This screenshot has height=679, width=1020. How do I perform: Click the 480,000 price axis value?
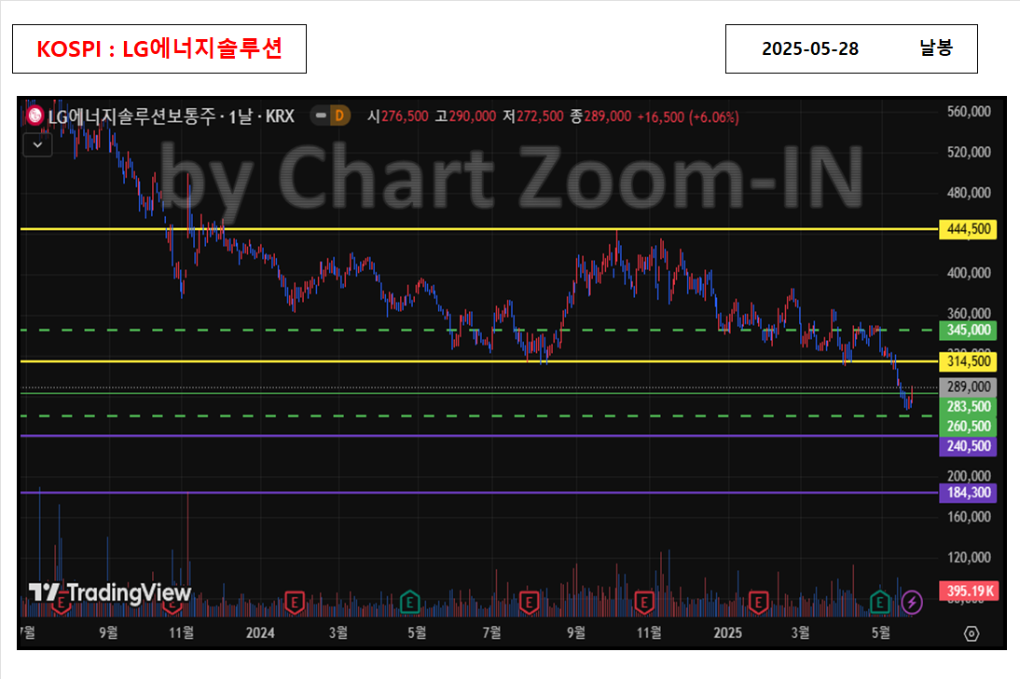[x=969, y=193]
